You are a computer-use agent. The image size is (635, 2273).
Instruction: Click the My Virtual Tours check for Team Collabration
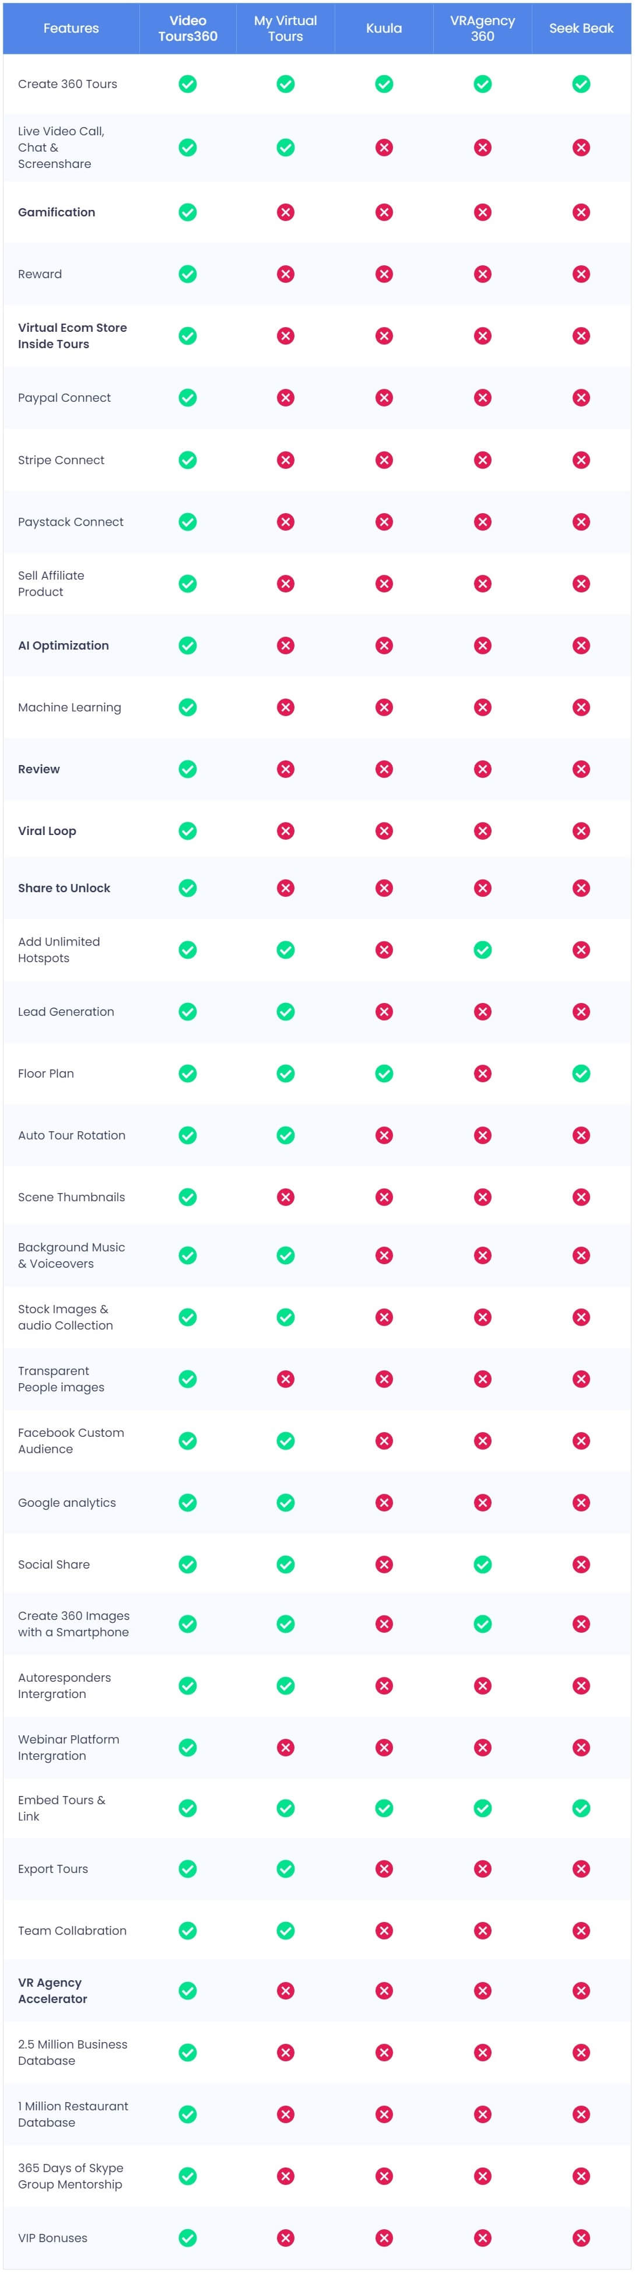tap(286, 1931)
